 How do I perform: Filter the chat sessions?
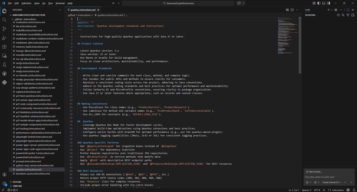(x=348, y=15)
